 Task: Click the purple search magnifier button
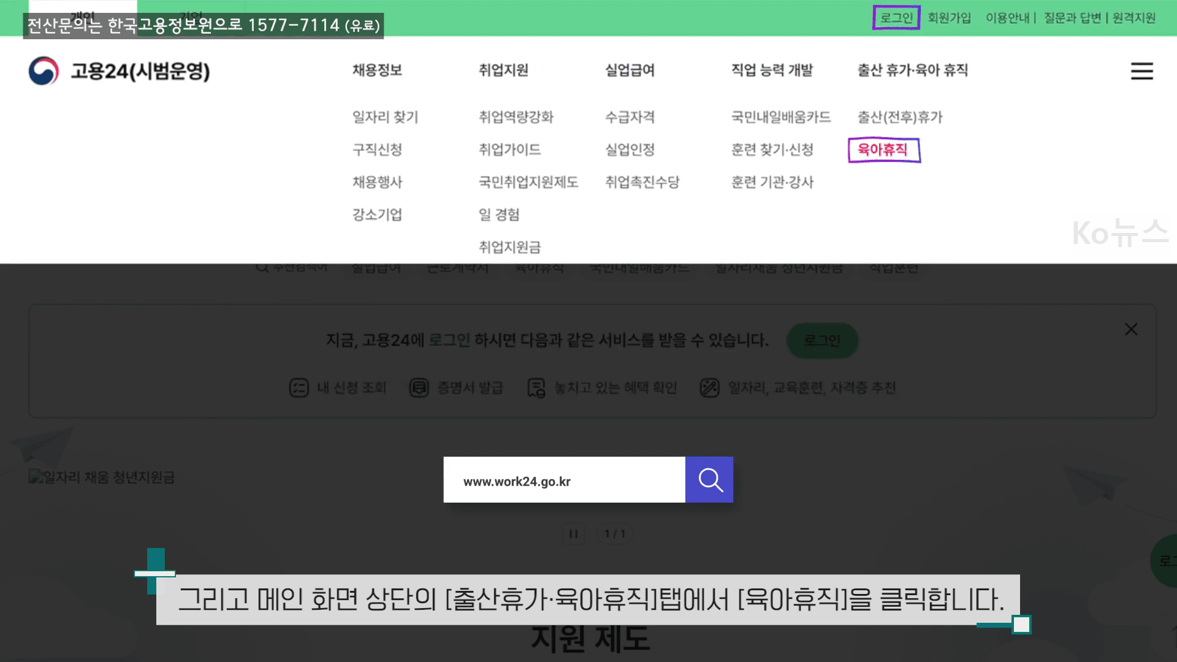click(709, 479)
